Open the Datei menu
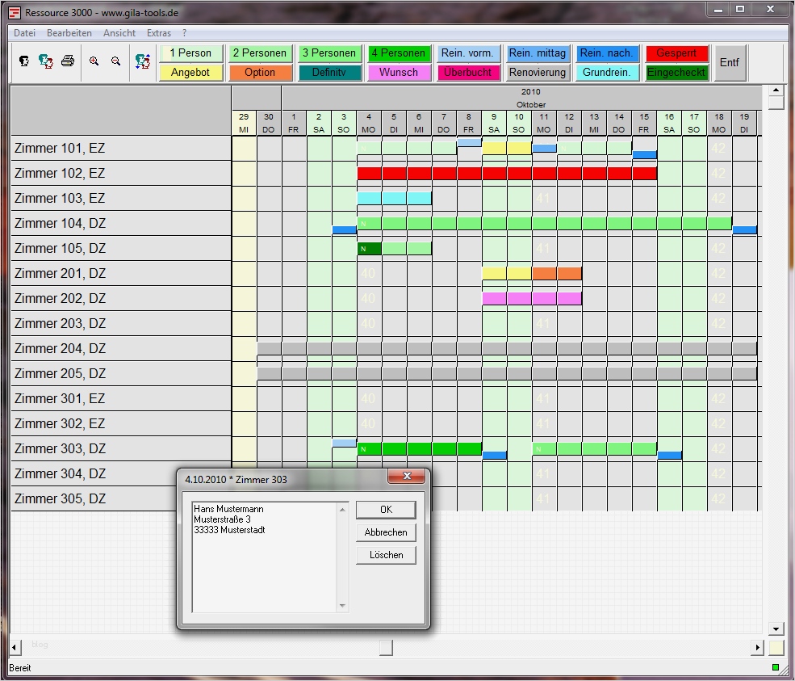 click(x=24, y=33)
